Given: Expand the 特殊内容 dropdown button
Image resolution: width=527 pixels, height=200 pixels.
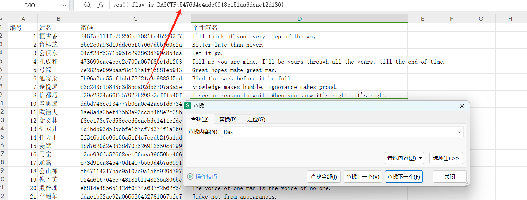Looking at the screenshot, I should coord(404,158).
